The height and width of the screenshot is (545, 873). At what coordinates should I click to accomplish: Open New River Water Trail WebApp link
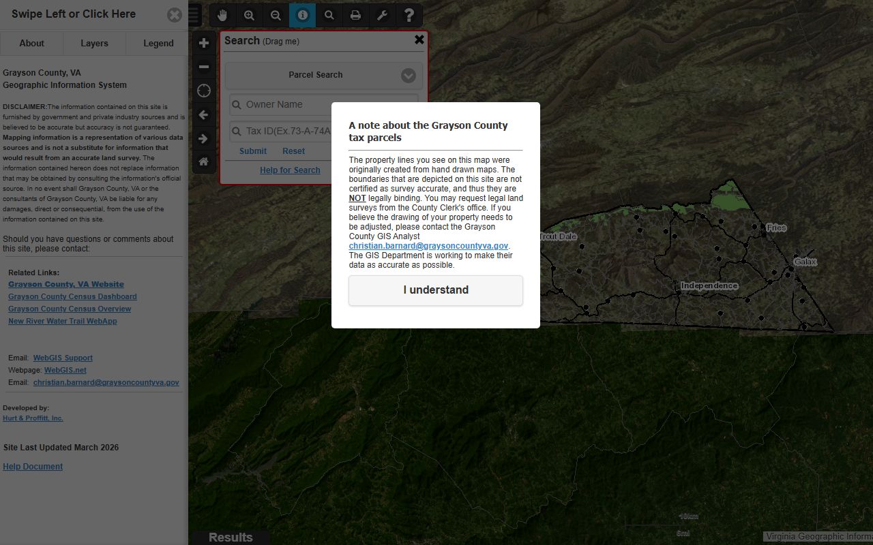[63, 321]
